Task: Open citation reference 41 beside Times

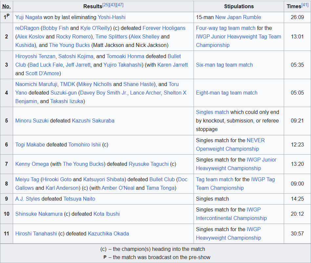Action: (x=305, y=5)
